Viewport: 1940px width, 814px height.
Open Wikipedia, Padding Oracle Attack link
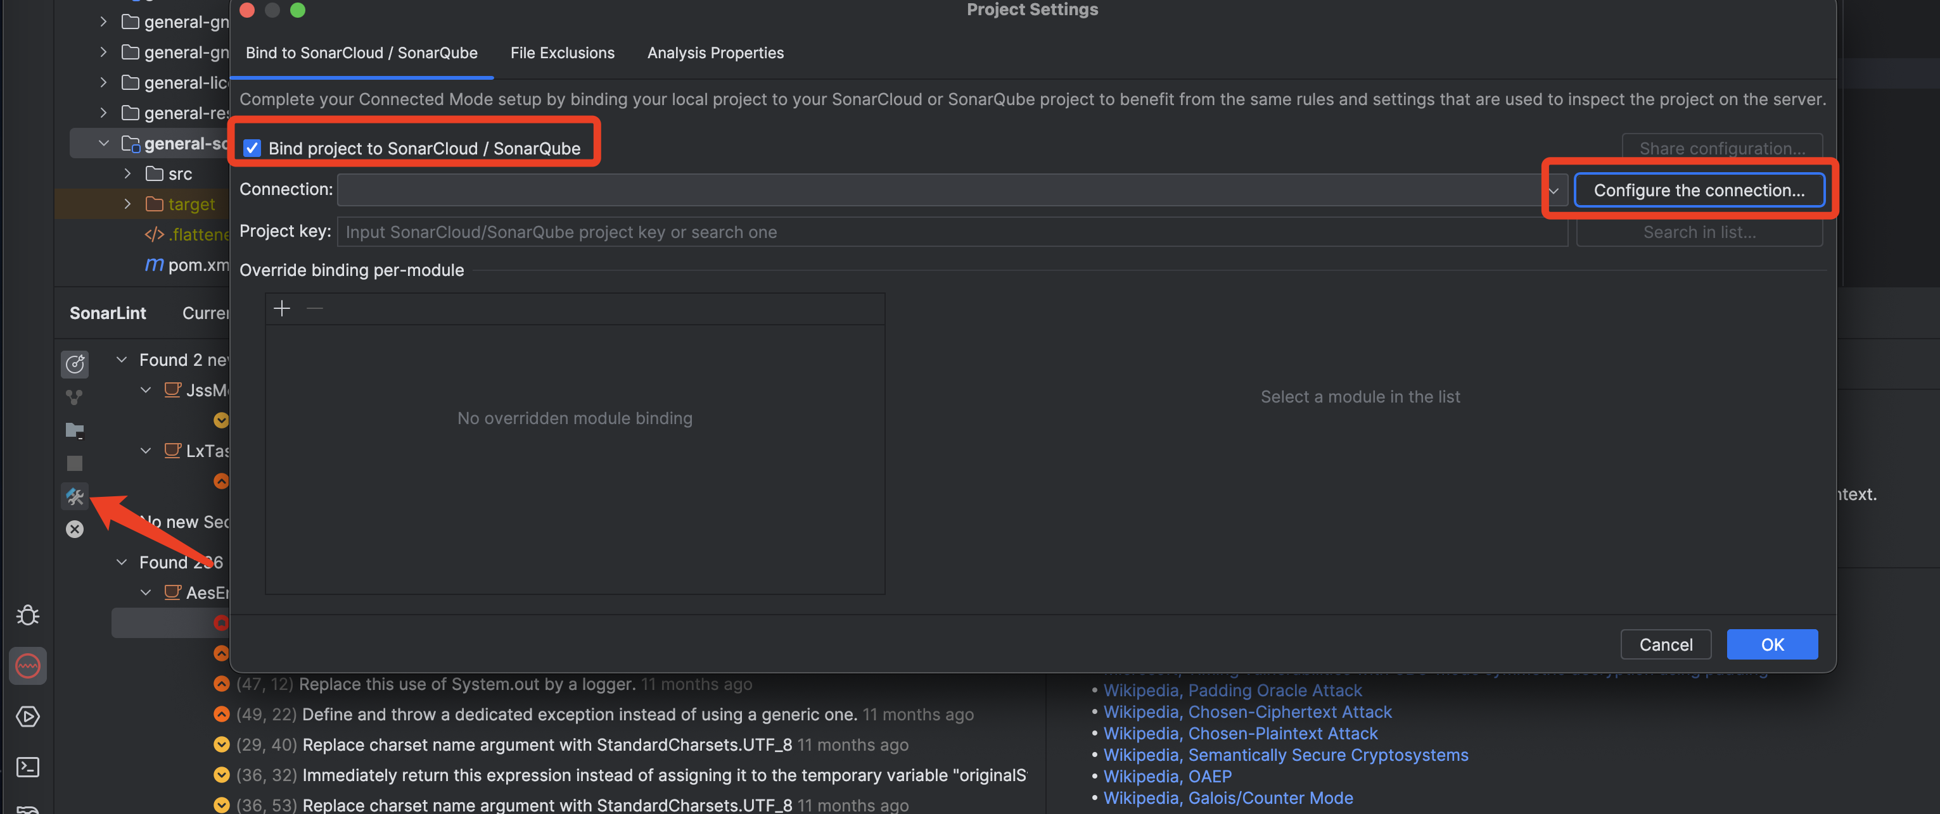(1232, 690)
